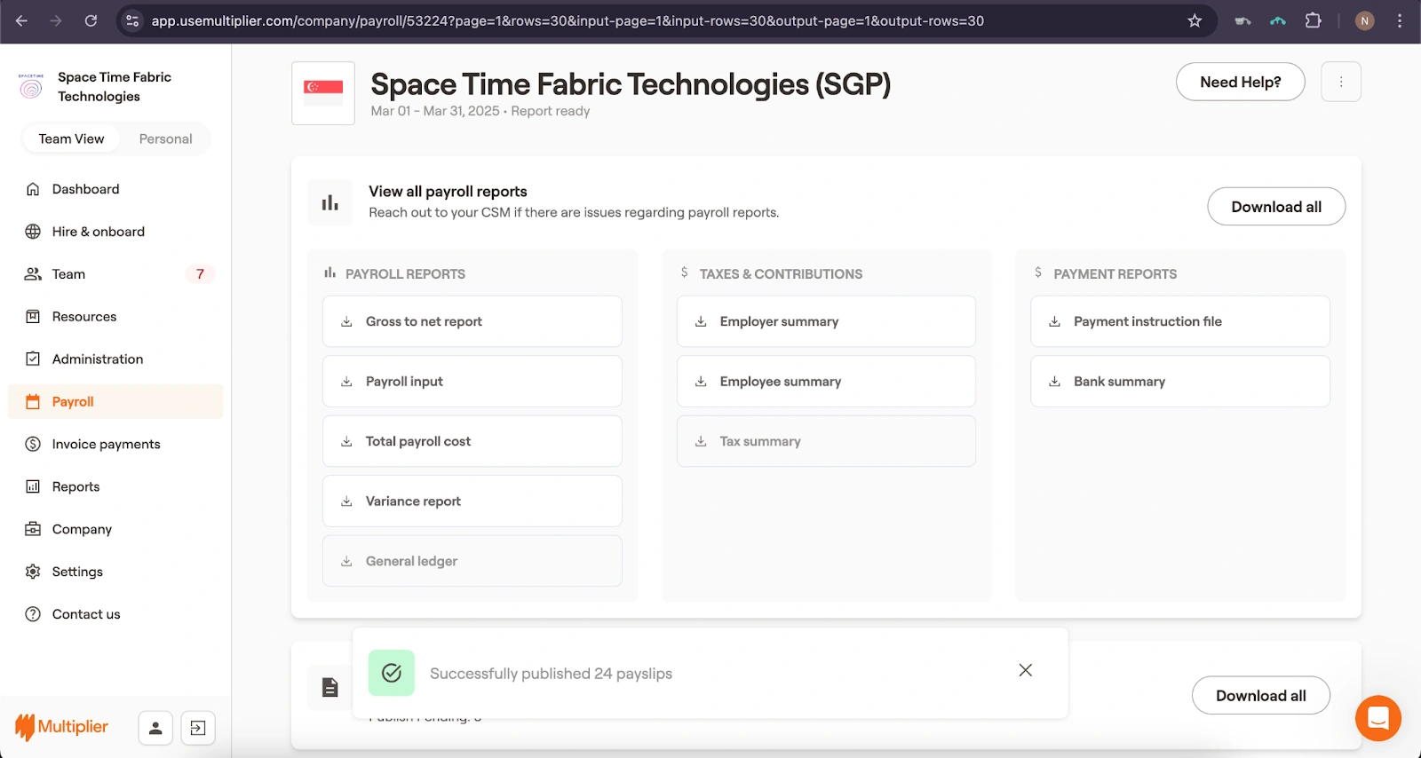The width and height of the screenshot is (1421, 758).
Task: Click the browser back arrow
Action: coord(21,20)
